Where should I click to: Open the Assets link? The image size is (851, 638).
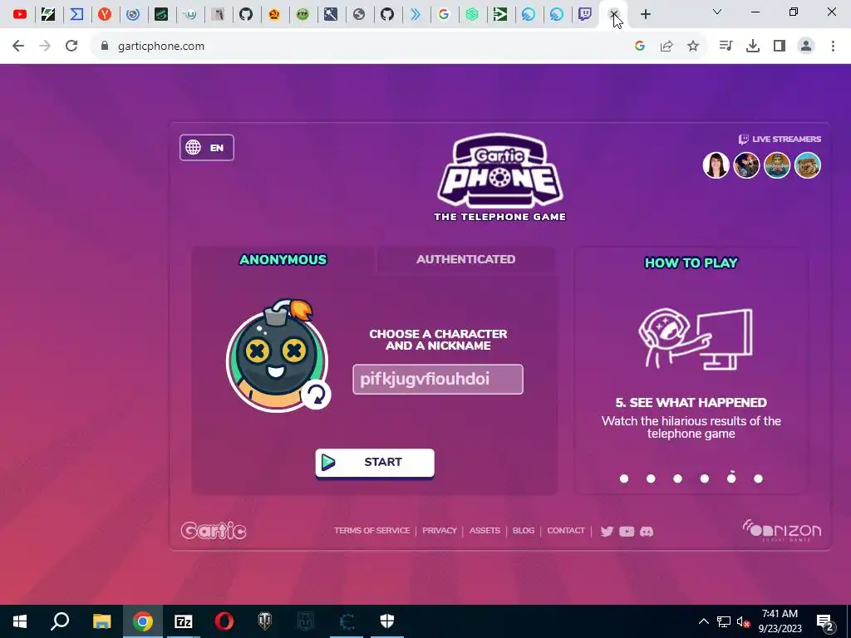click(x=485, y=531)
